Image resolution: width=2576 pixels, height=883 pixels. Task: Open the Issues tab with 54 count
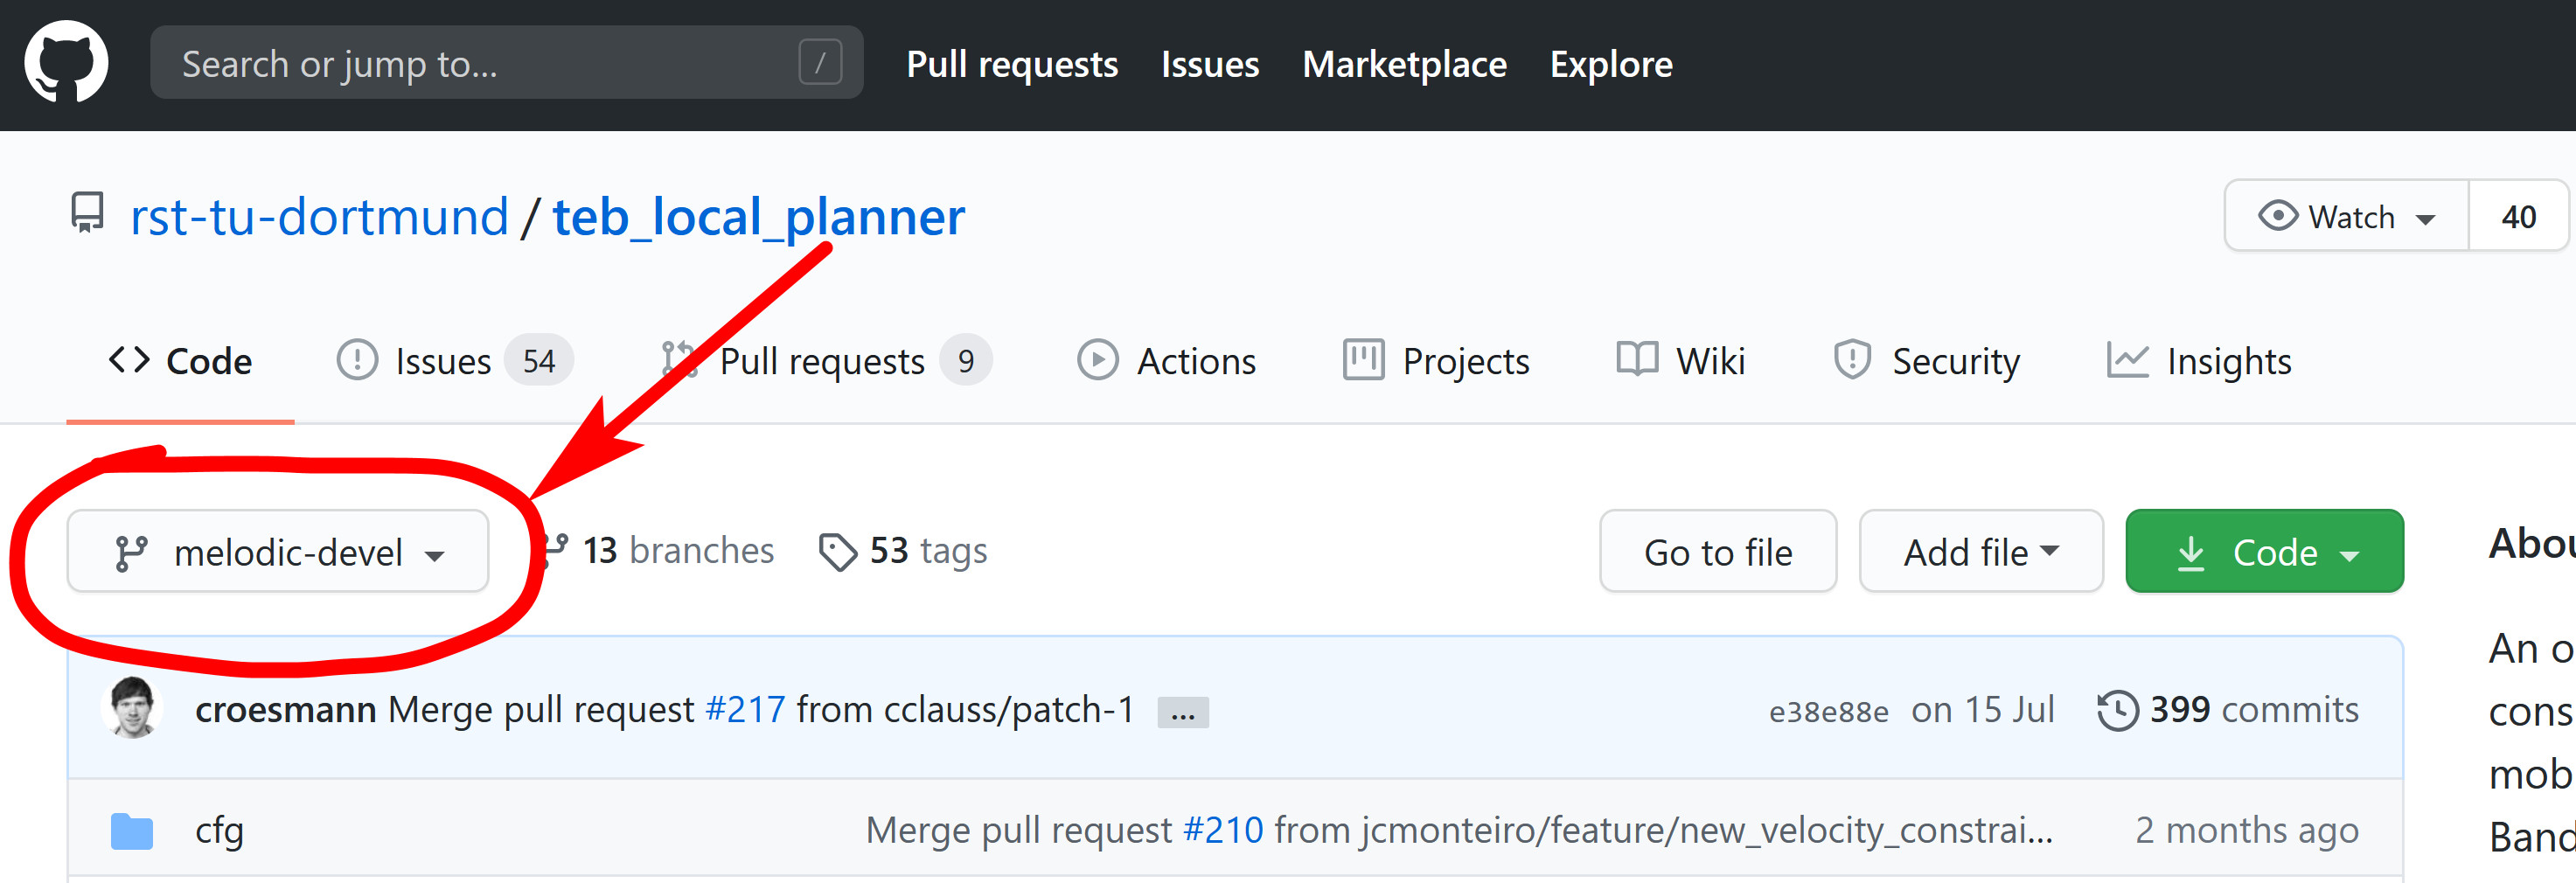tap(455, 361)
